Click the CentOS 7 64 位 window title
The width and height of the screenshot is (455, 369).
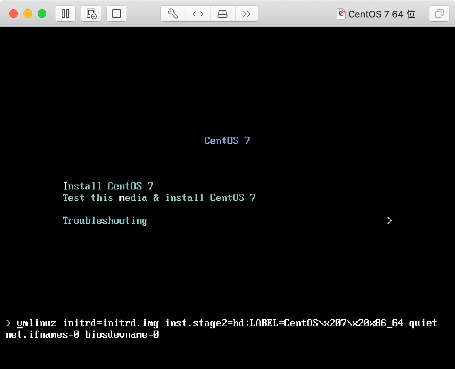tap(382, 14)
